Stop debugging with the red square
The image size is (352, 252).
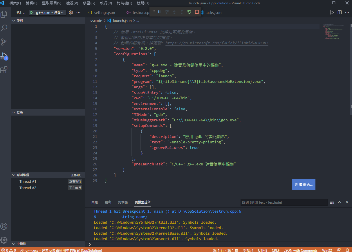(x=197, y=12)
